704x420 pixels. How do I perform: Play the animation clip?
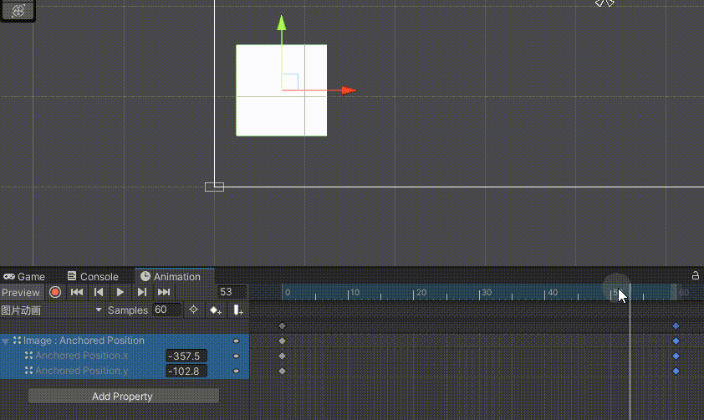point(120,293)
